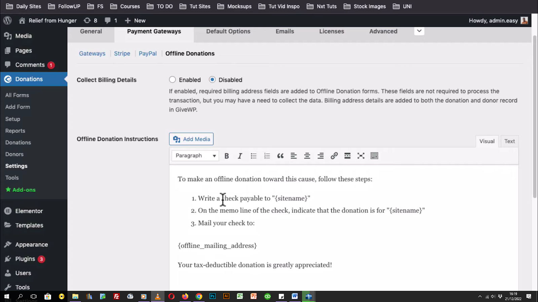Image resolution: width=538 pixels, height=302 pixels.
Task: Toggle the editor toolbar toggle
Action: tap(374, 156)
